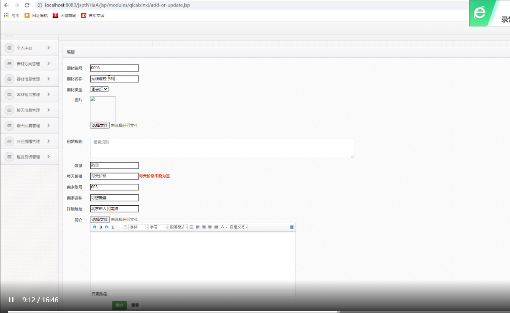Click the redo icon in the editor toolbar
The height and width of the screenshot is (313, 510).
pos(107,227)
